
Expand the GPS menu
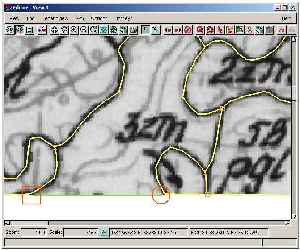pos(80,18)
